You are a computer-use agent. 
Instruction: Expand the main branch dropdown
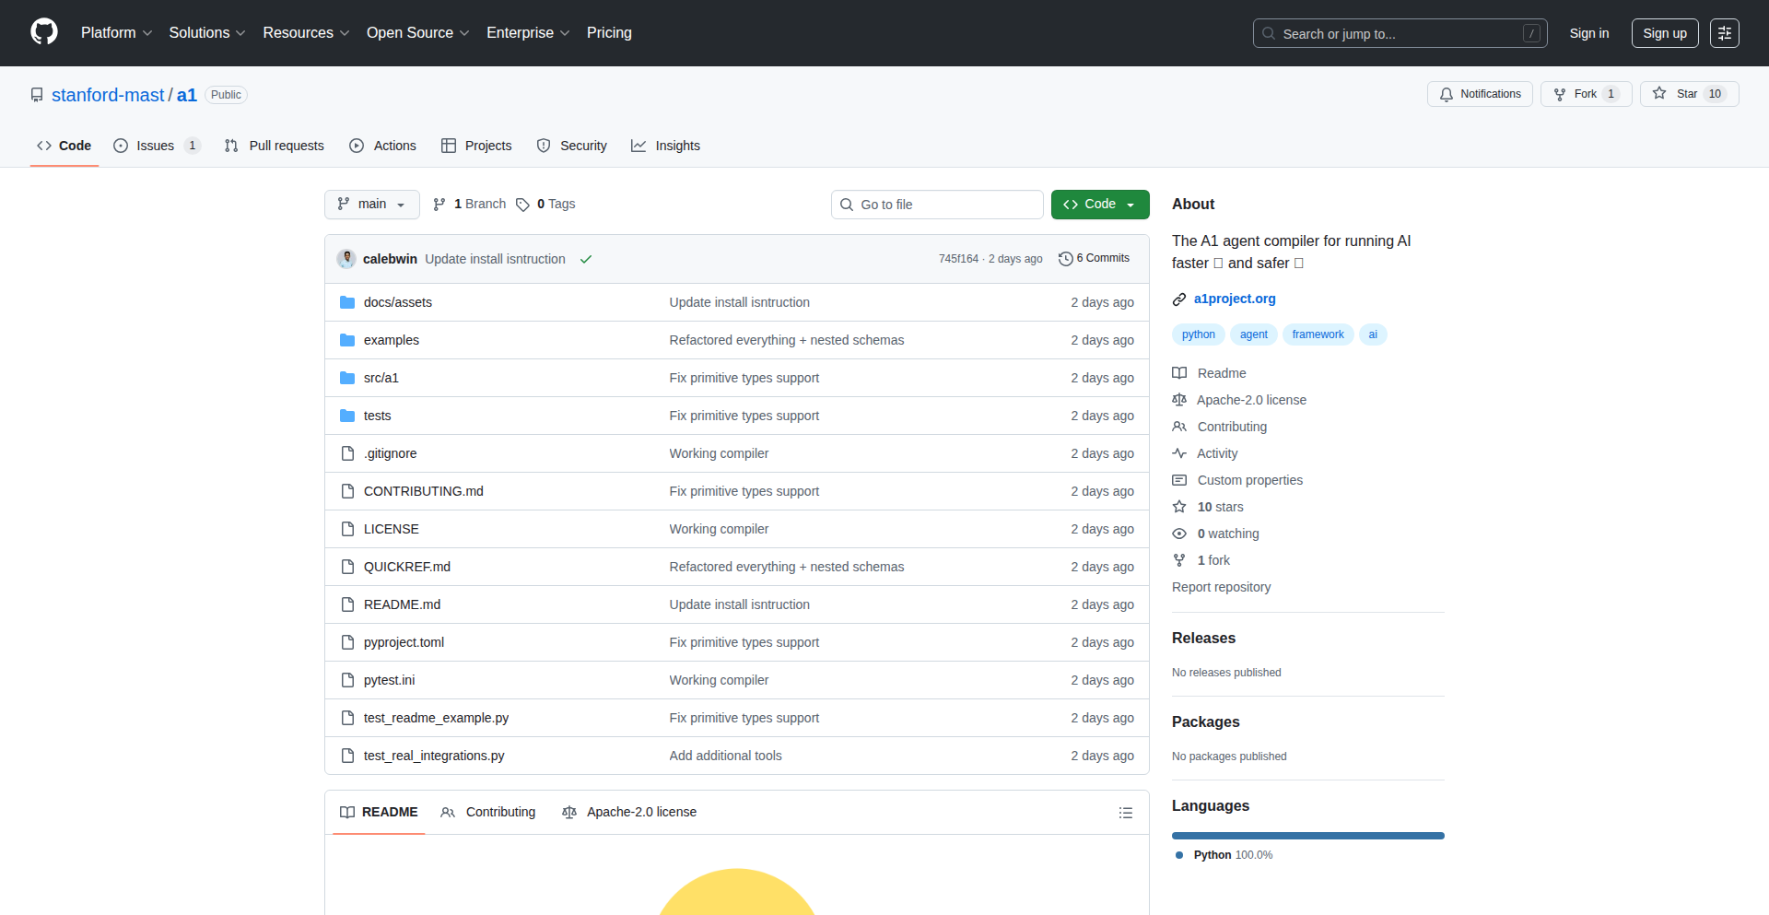coord(371,205)
